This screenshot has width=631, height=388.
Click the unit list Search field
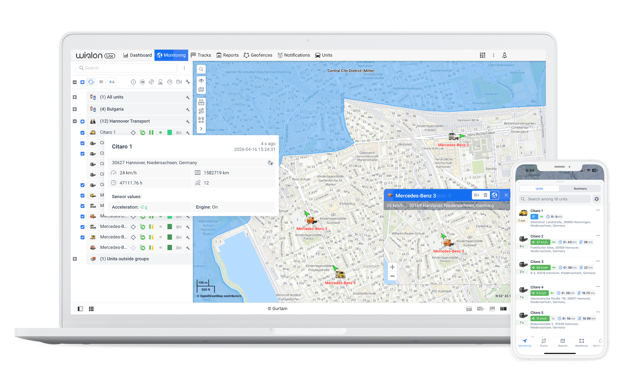(x=126, y=68)
